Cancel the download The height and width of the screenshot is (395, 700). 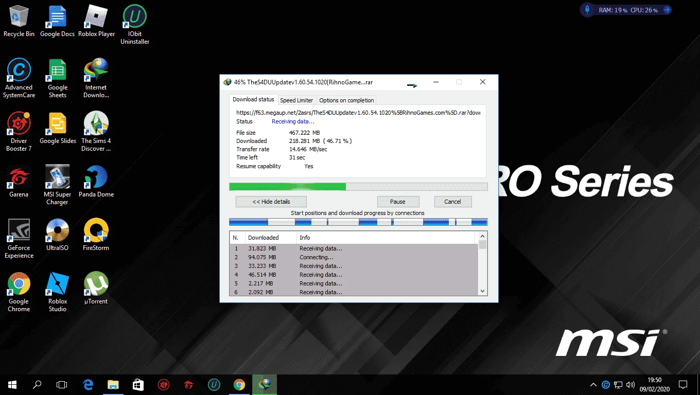click(x=453, y=202)
